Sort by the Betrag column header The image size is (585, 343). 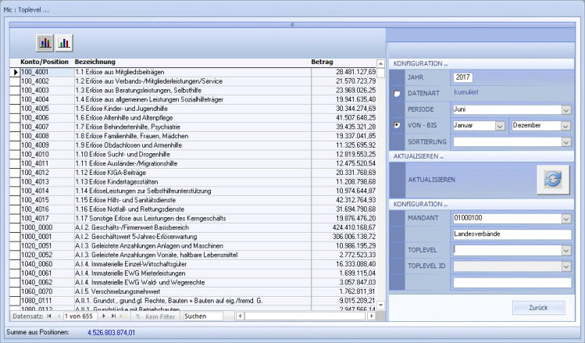tap(322, 62)
